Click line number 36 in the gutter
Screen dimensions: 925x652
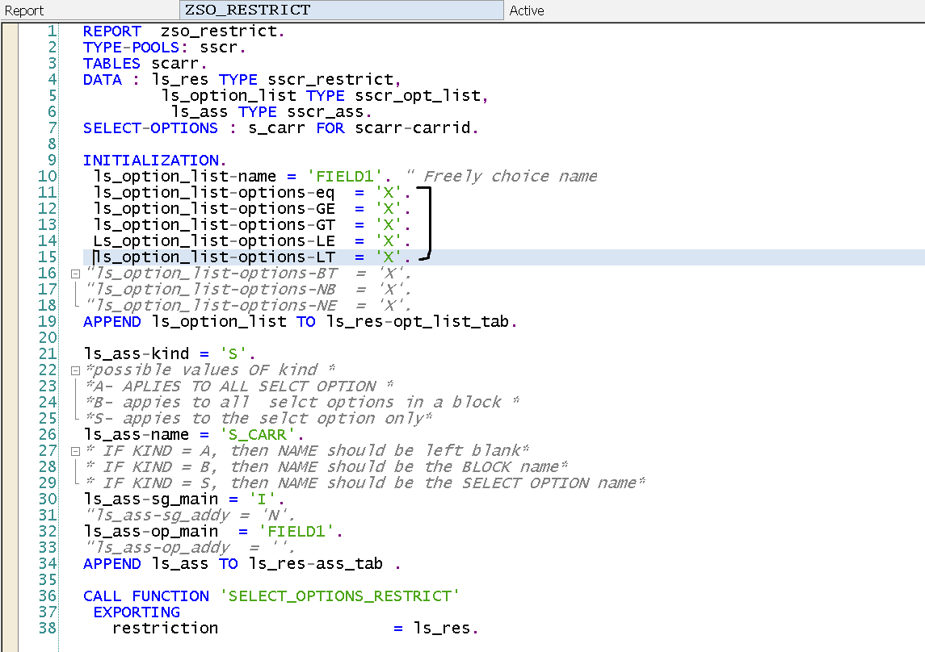[48, 596]
